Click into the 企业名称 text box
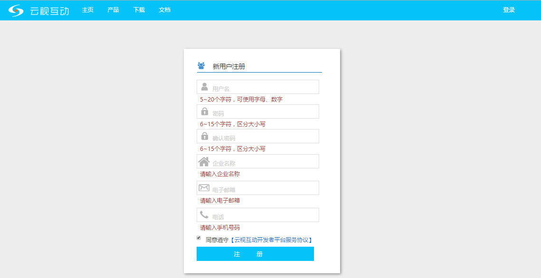 [x=264, y=162]
